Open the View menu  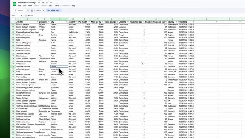30,5
